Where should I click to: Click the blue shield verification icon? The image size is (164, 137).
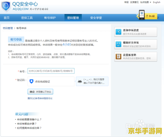tap(31, 81)
